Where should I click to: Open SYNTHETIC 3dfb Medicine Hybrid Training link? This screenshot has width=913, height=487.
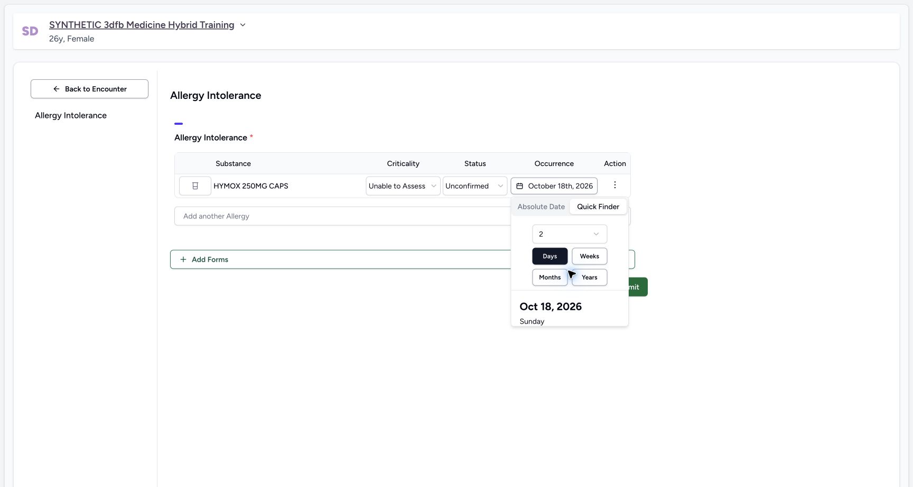coord(142,25)
